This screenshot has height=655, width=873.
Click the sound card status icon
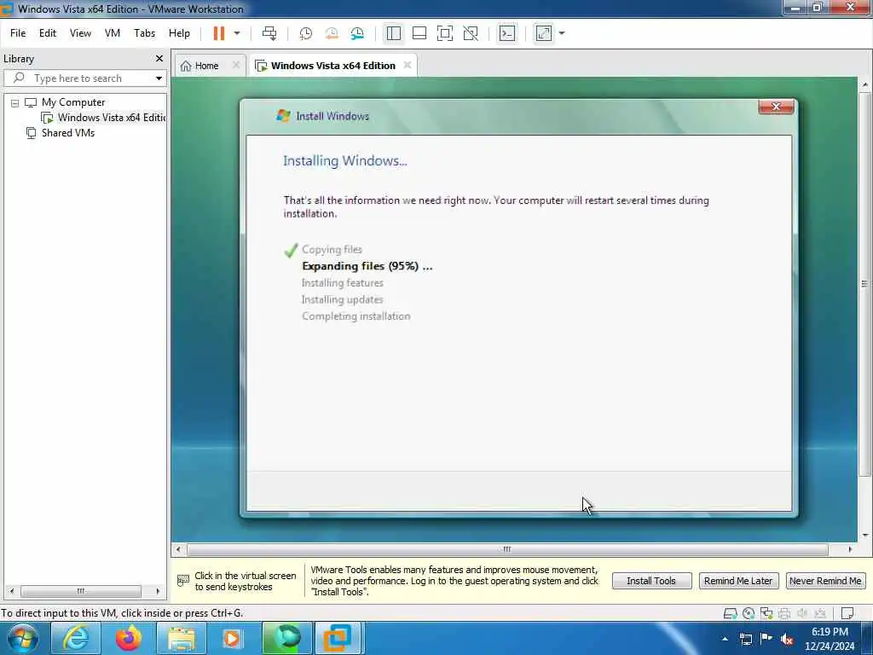point(802,614)
